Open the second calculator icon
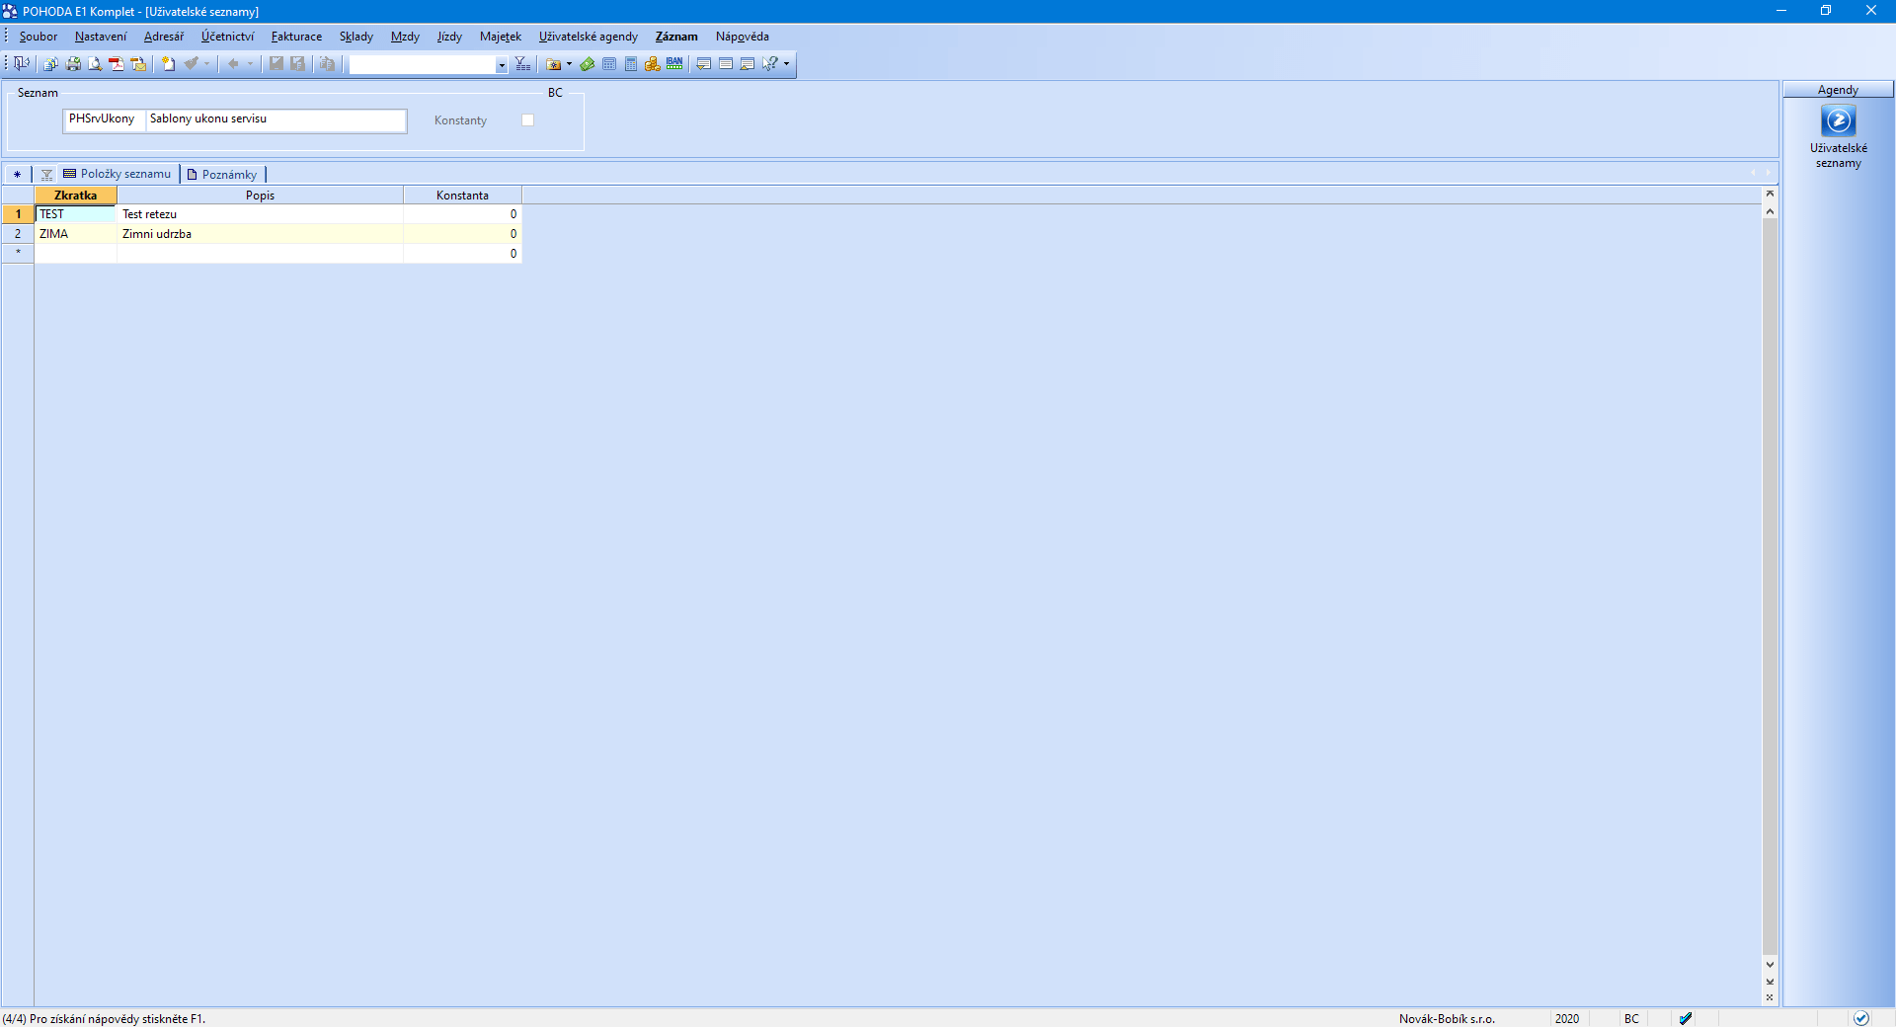This screenshot has height=1027, width=1896. (x=631, y=64)
